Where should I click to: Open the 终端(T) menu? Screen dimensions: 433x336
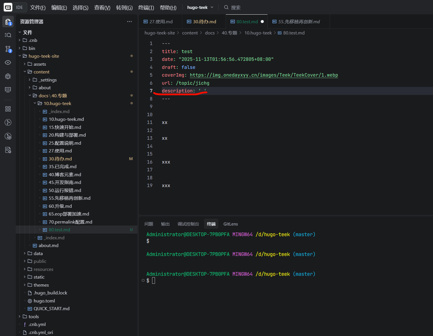[146, 7]
